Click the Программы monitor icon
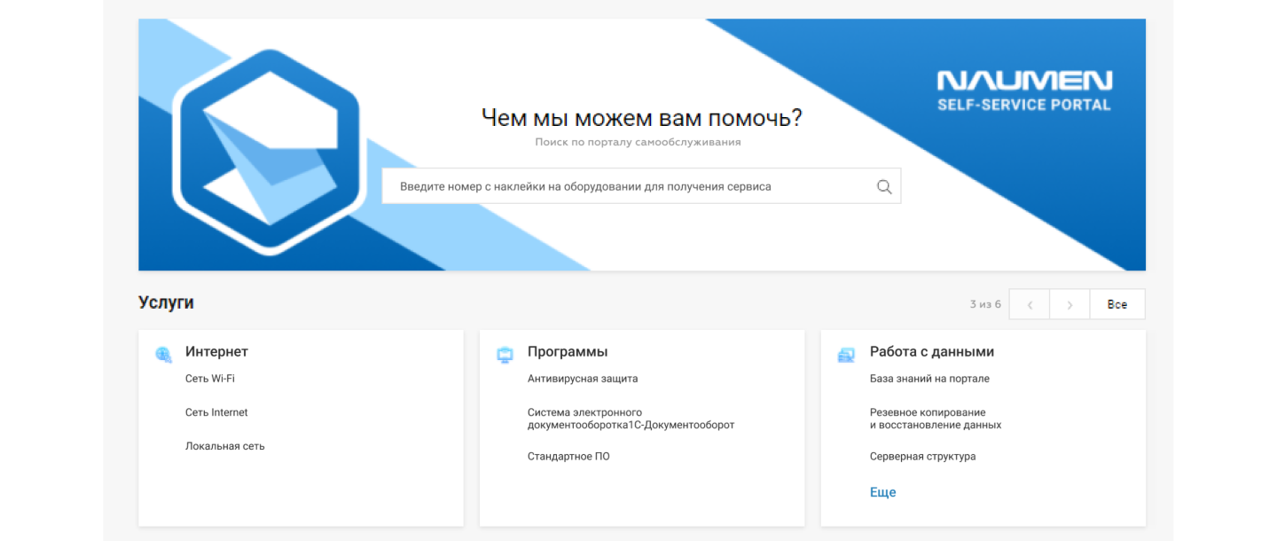 tap(505, 355)
